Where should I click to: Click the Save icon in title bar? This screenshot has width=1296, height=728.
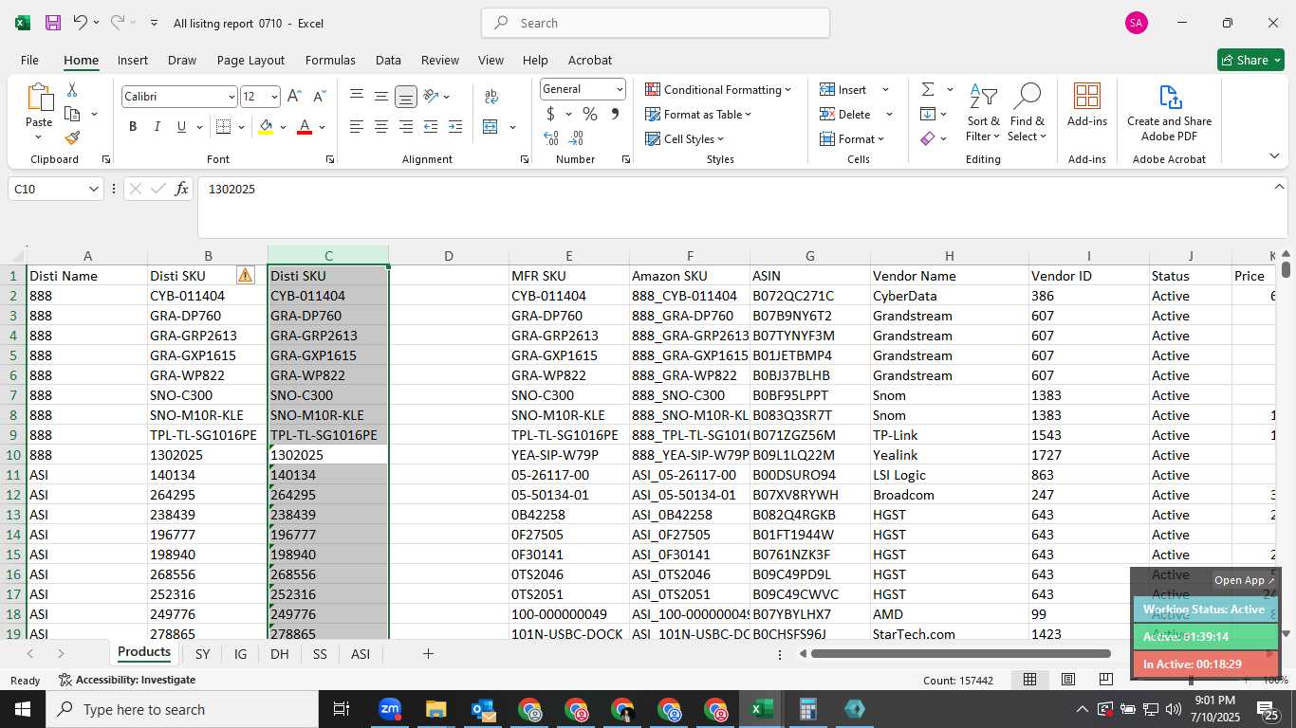[53, 23]
